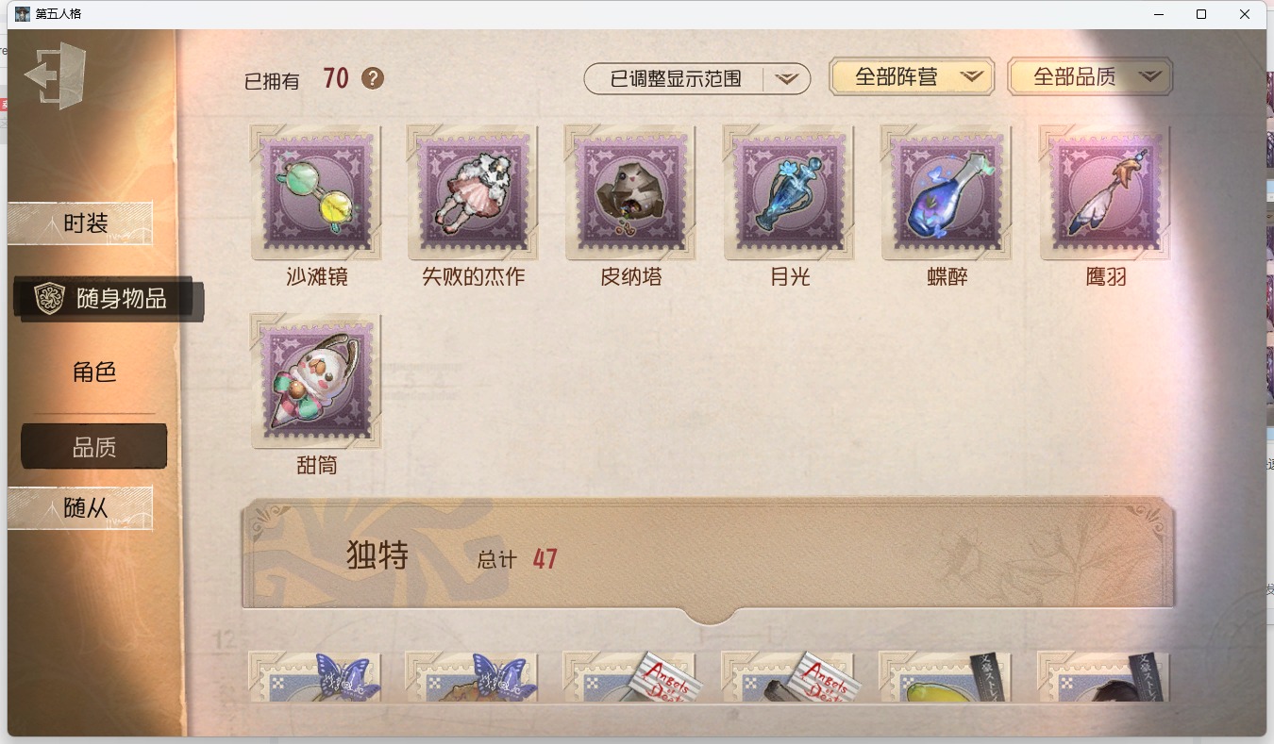Choose the 甜筒 ice cream accessory
This screenshot has width=1274, height=744.
(x=315, y=381)
